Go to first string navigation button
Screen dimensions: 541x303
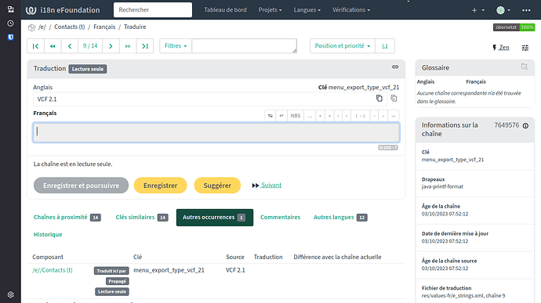(35, 46)
